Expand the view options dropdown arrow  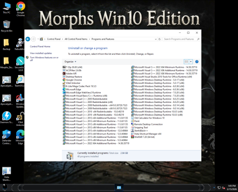(x=191, y=61)
